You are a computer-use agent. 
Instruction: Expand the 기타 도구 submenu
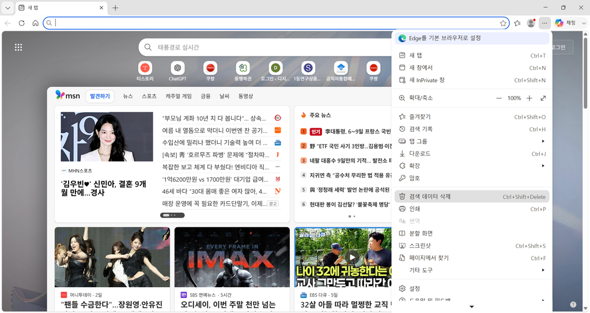point(472,270)
